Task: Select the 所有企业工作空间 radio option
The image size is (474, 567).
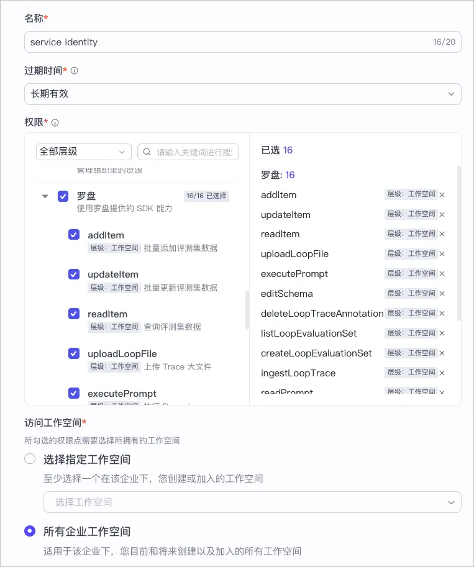Action: [30, 531]
